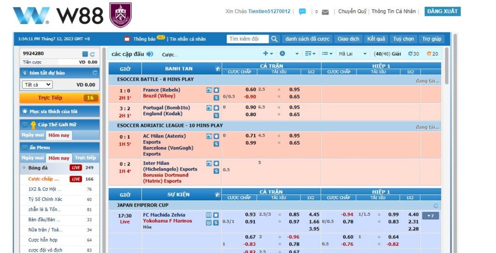
Task: Click the dollar icon for AC Milan (Asterix) match
Action: (216, 144)
